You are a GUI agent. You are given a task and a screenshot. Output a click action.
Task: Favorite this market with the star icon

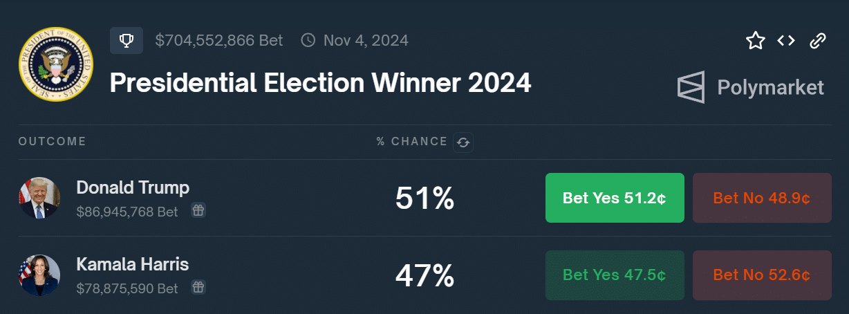click(756, 41)
